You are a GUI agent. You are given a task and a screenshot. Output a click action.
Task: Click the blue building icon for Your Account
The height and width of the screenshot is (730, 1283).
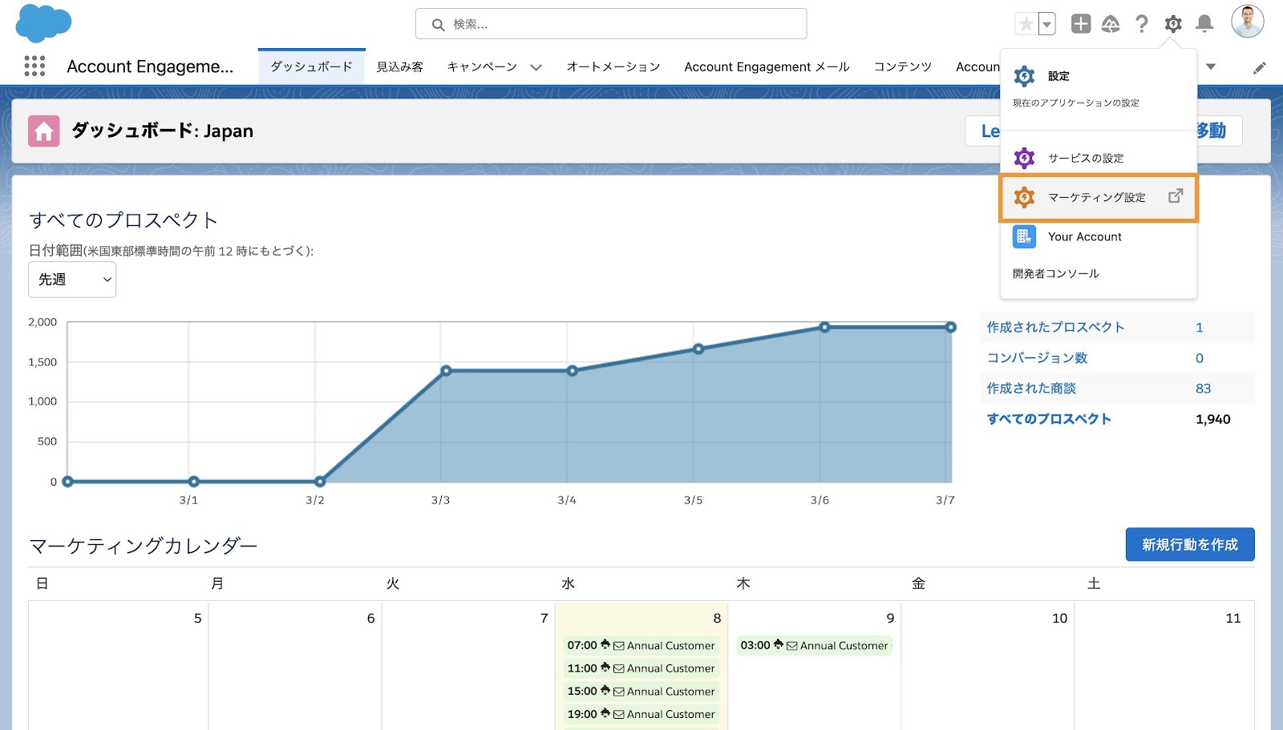[1024, 236]
